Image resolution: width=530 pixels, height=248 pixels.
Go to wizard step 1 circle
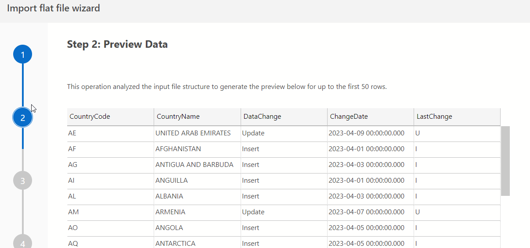[22, 55]
